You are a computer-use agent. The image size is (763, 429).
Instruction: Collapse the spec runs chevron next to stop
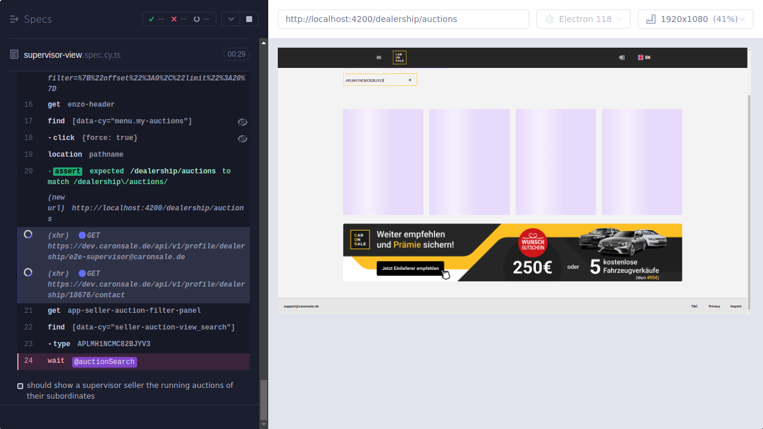tap(231, 18)
